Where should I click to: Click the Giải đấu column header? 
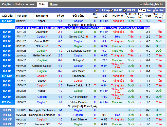tap(7, 16)
